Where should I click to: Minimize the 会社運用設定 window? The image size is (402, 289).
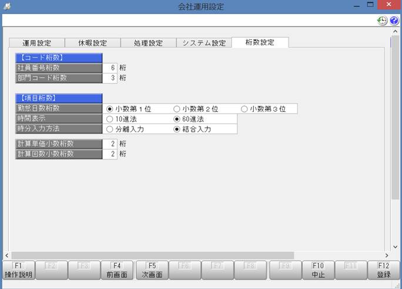(357, 5)
